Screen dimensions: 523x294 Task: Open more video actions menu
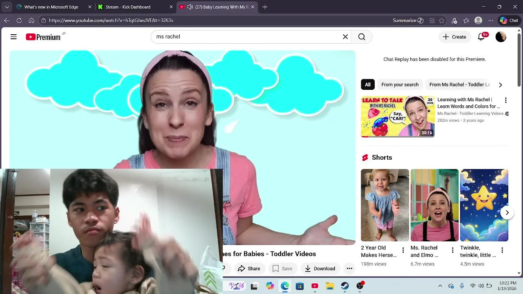[x=349, y=268]
